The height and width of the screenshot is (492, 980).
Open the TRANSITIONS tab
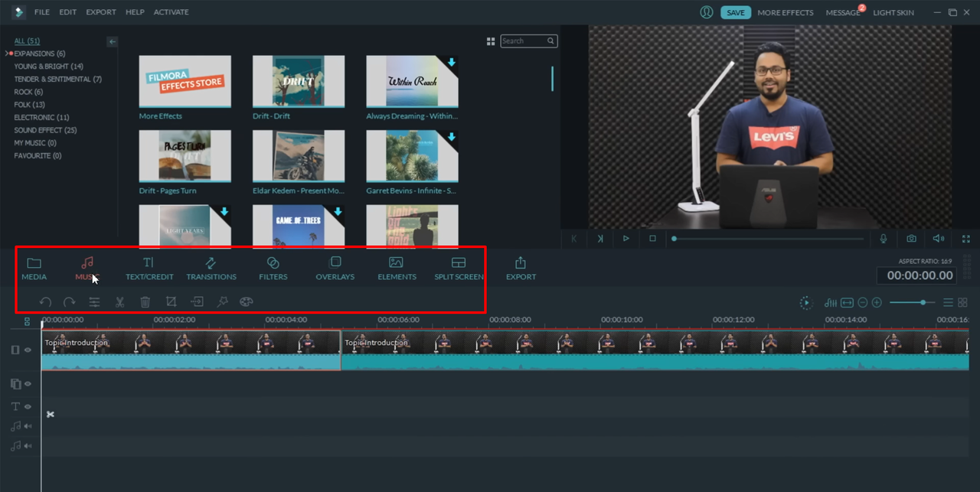[x=211, y=269]
